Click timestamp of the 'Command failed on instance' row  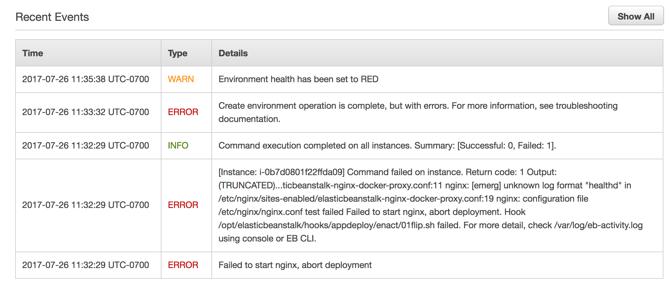click(x=85, y=205)
